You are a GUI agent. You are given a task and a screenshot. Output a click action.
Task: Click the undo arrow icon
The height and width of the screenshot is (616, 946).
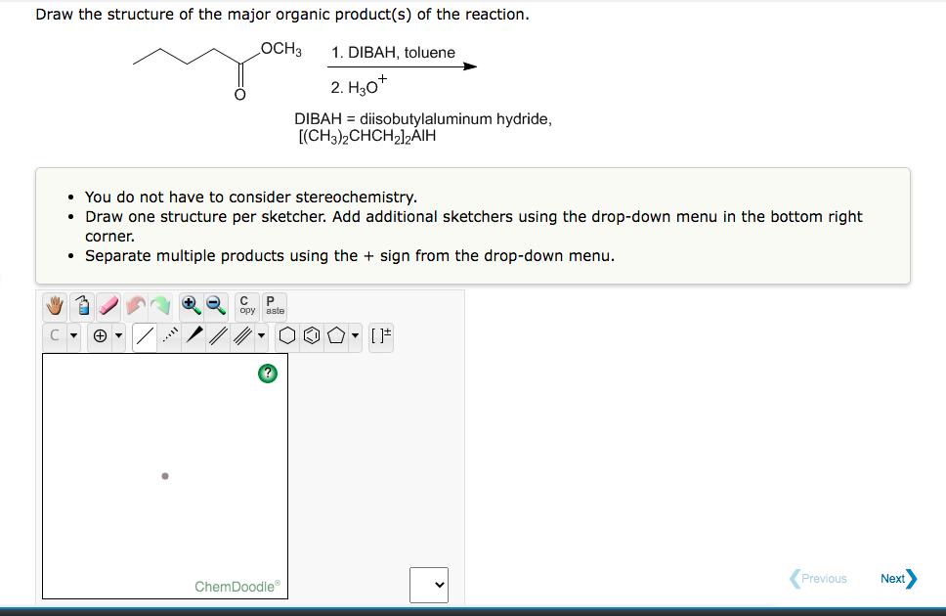click(x=136, y=305)
